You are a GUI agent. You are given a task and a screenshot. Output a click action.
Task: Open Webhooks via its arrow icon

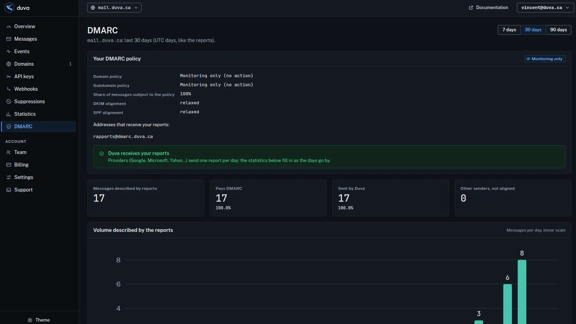tap(9, 89)
